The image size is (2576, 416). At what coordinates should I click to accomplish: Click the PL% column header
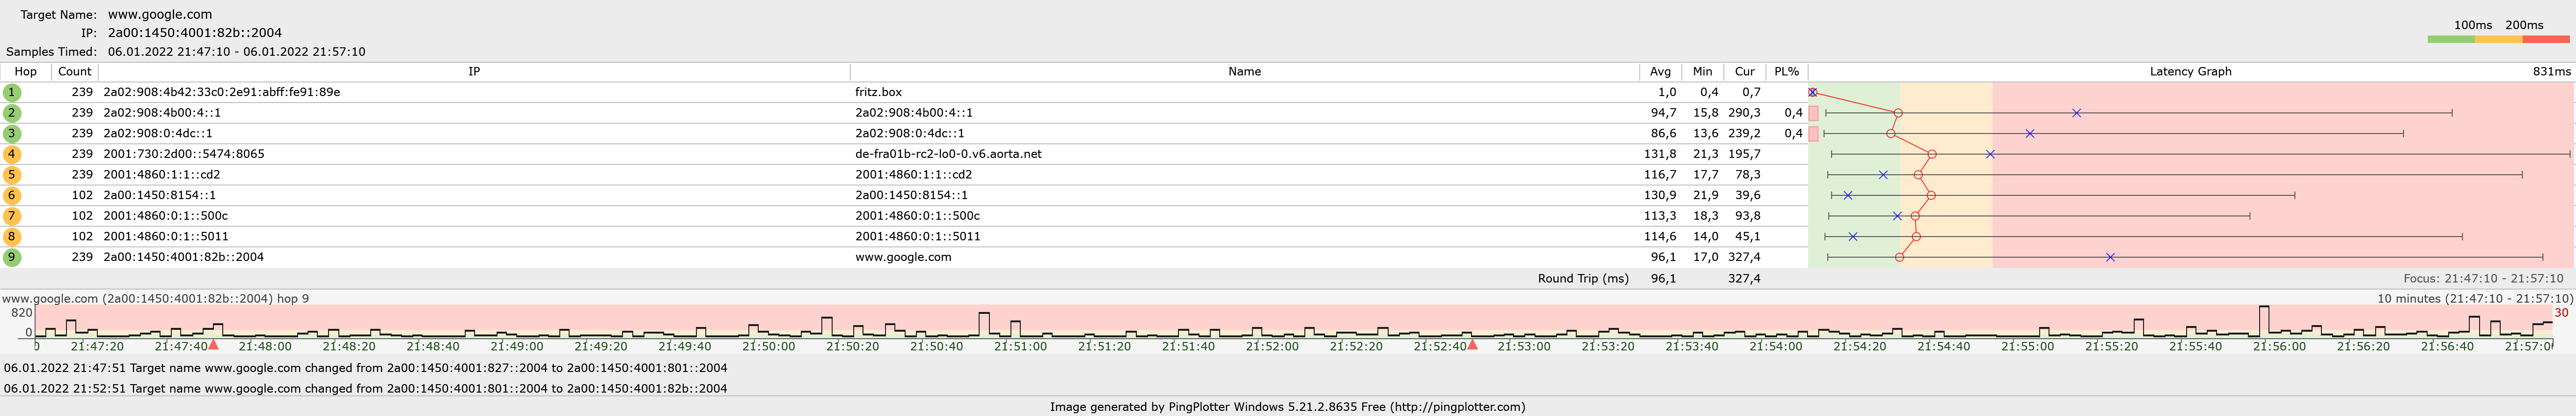point(1787,72)
